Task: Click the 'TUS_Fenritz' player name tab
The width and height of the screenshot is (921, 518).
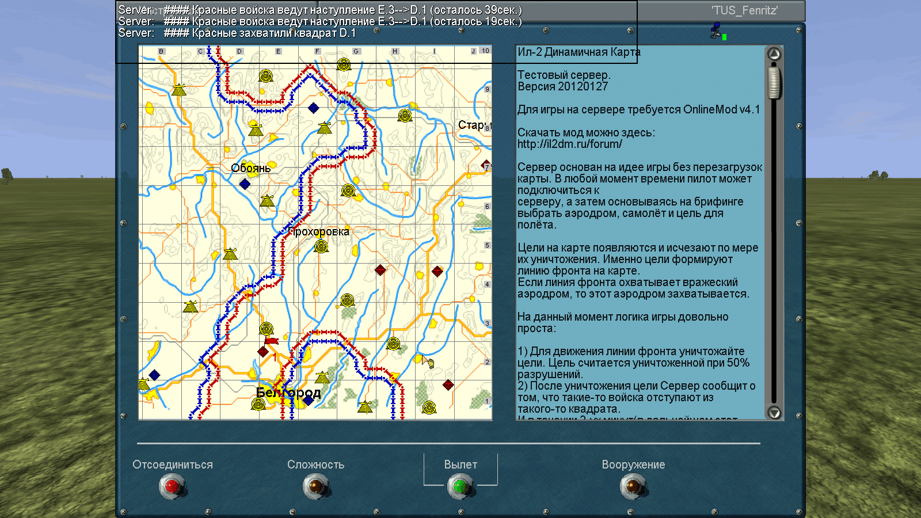Action: point(744,10)
